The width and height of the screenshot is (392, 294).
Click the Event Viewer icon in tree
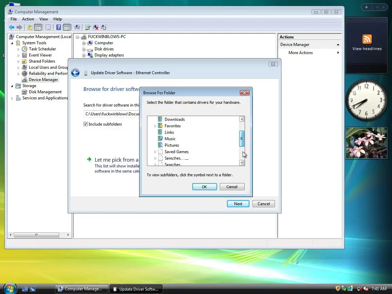24,55
